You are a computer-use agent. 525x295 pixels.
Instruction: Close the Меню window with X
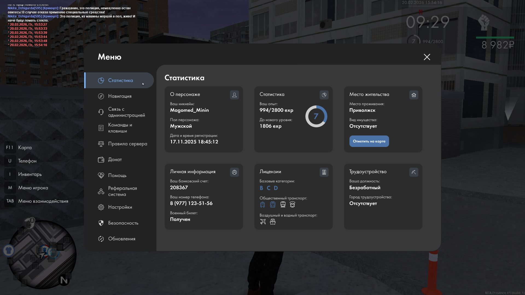[427, 57]
